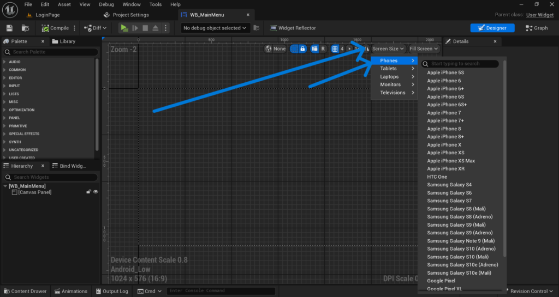Open the Debug menu

coord(106,4)
